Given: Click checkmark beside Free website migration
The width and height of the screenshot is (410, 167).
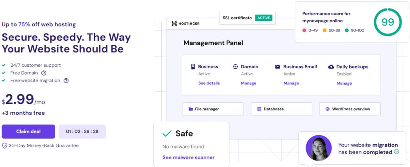Looking at the screenshot, I should pos(3,81).
